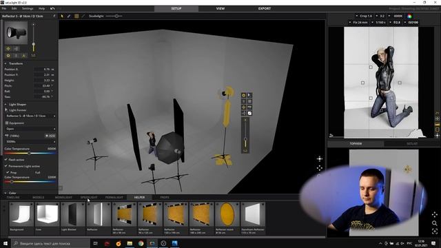Open the ISO100 dropdown
Viewport: 441px width, 248px height.
[x=411, y=22]
